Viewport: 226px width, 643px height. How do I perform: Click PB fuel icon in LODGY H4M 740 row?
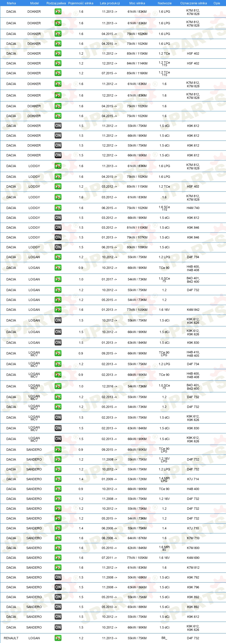pos(58,208)
